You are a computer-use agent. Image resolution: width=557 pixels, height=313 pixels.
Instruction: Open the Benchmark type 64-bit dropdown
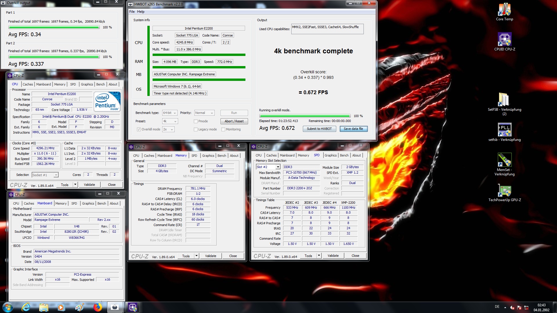tap(170, 113)
